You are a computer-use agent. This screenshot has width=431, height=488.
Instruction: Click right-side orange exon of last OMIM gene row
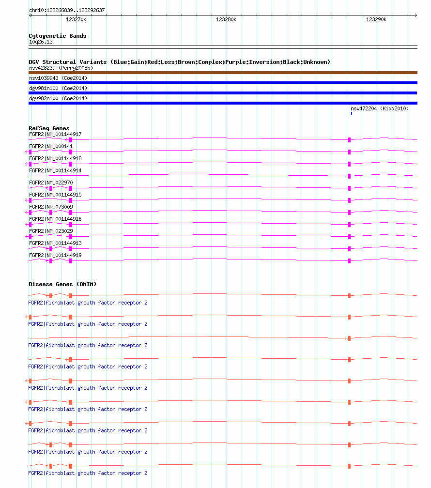pos(350,466)
